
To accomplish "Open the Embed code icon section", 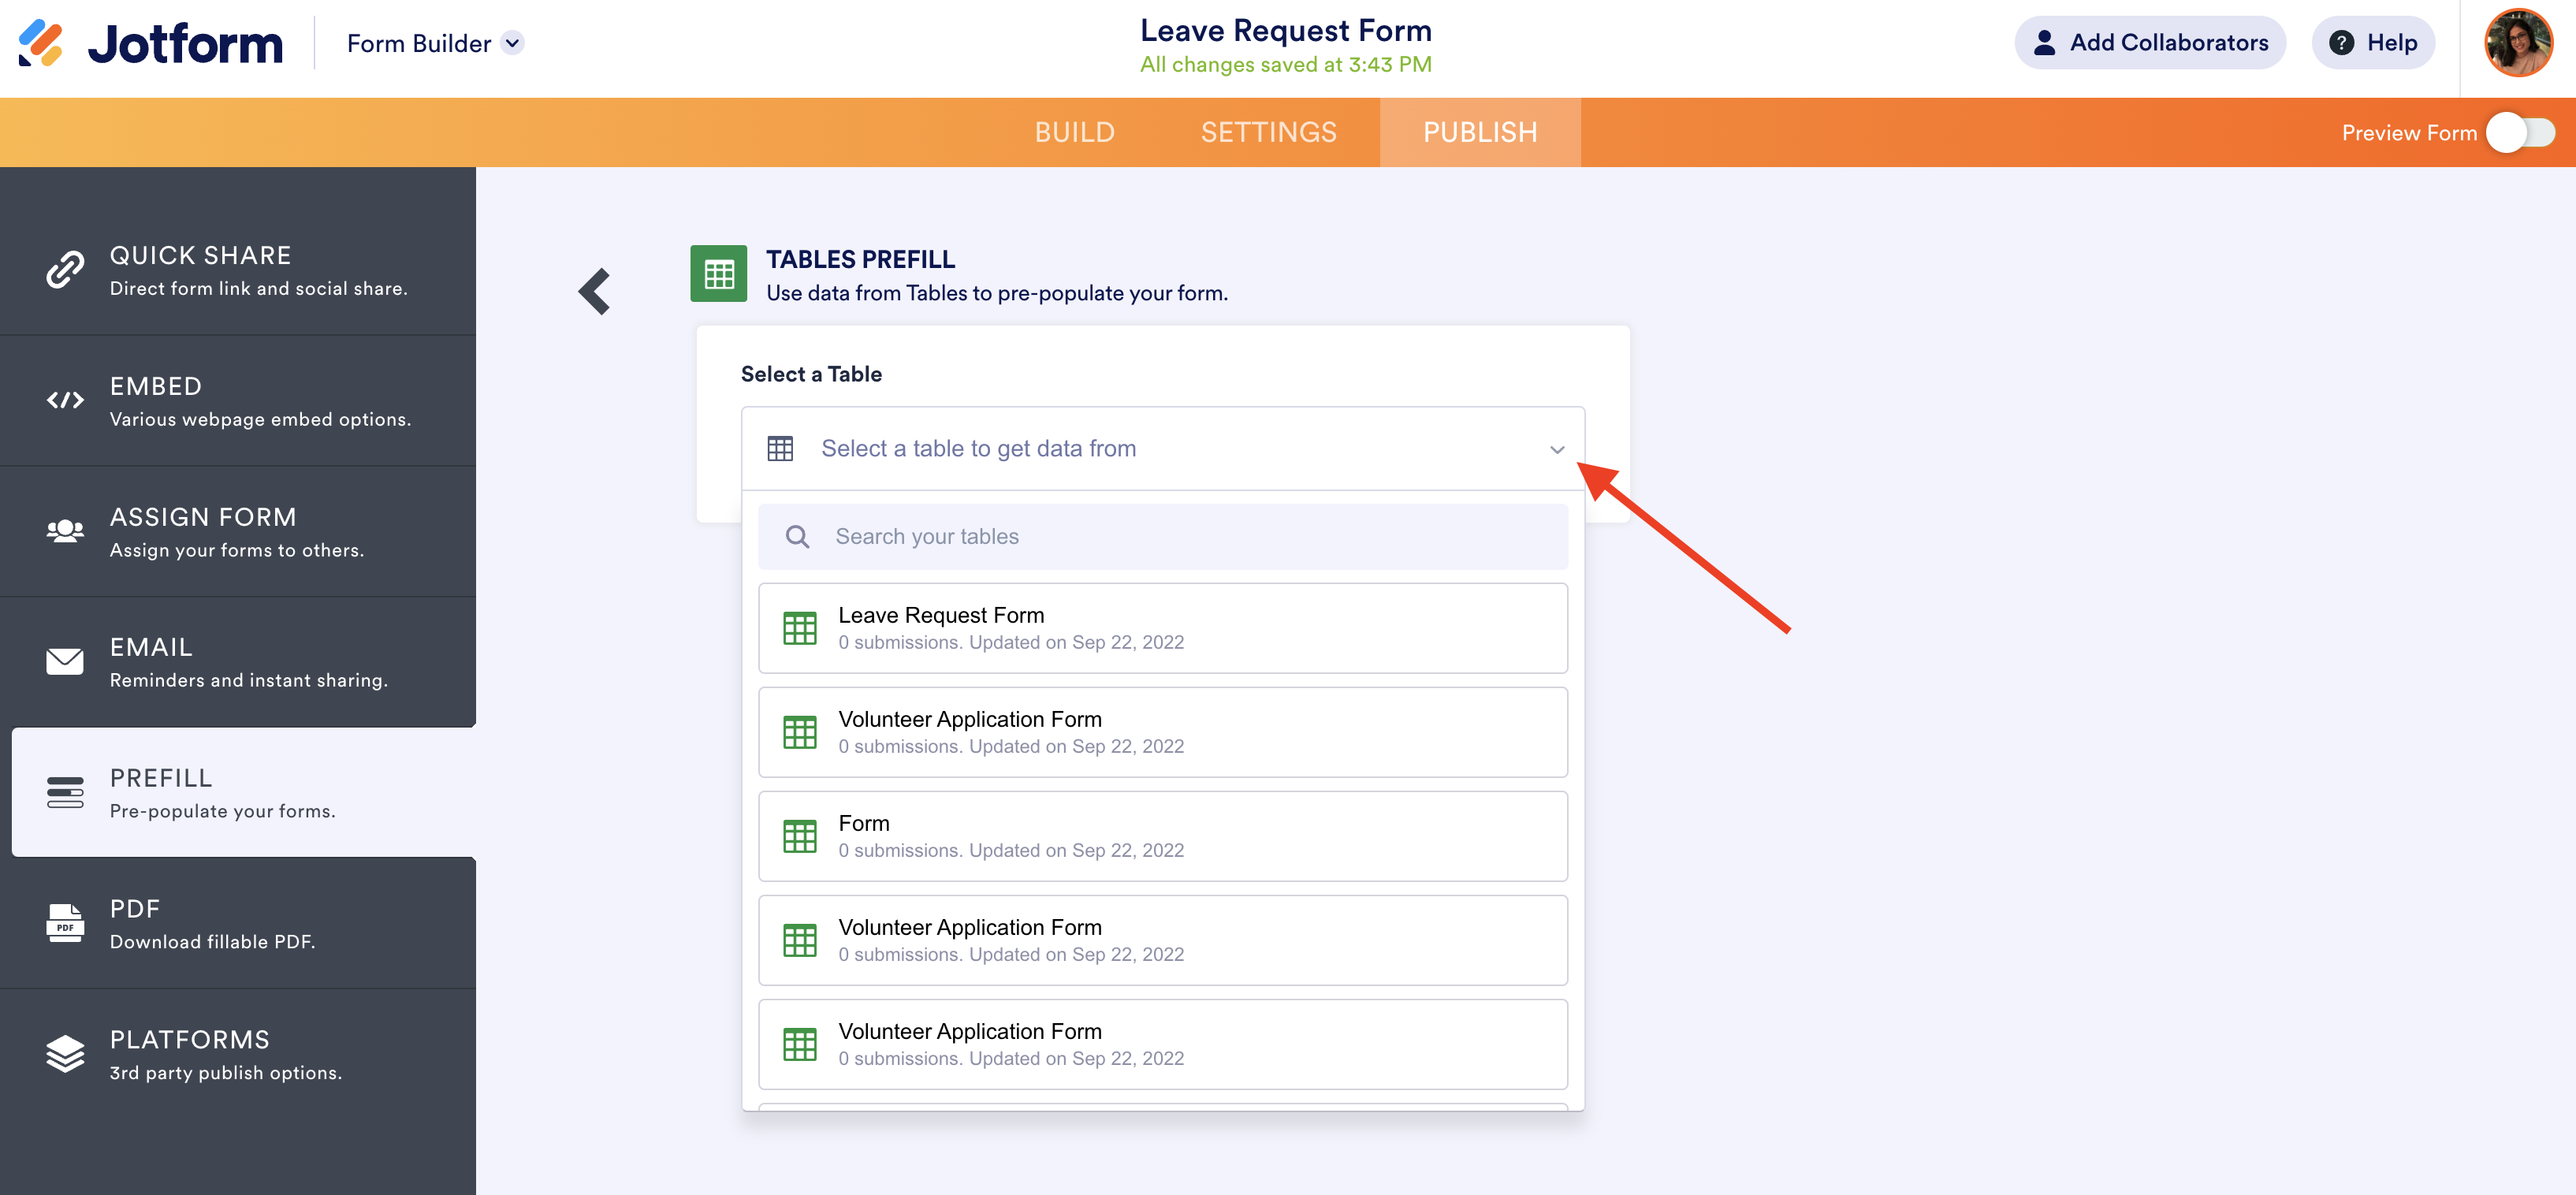I will click(x=65, y=400).
